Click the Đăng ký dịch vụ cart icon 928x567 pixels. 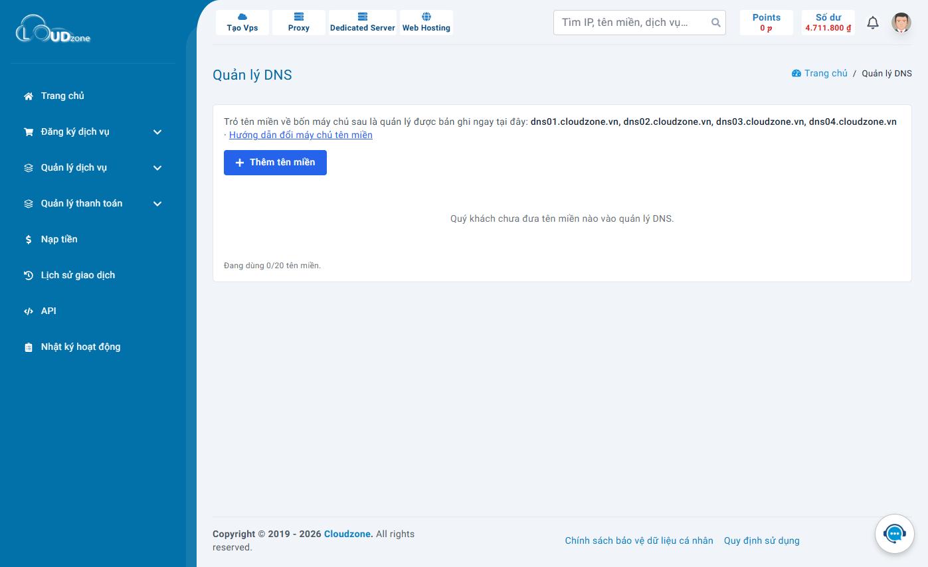[x=29, y=132]
